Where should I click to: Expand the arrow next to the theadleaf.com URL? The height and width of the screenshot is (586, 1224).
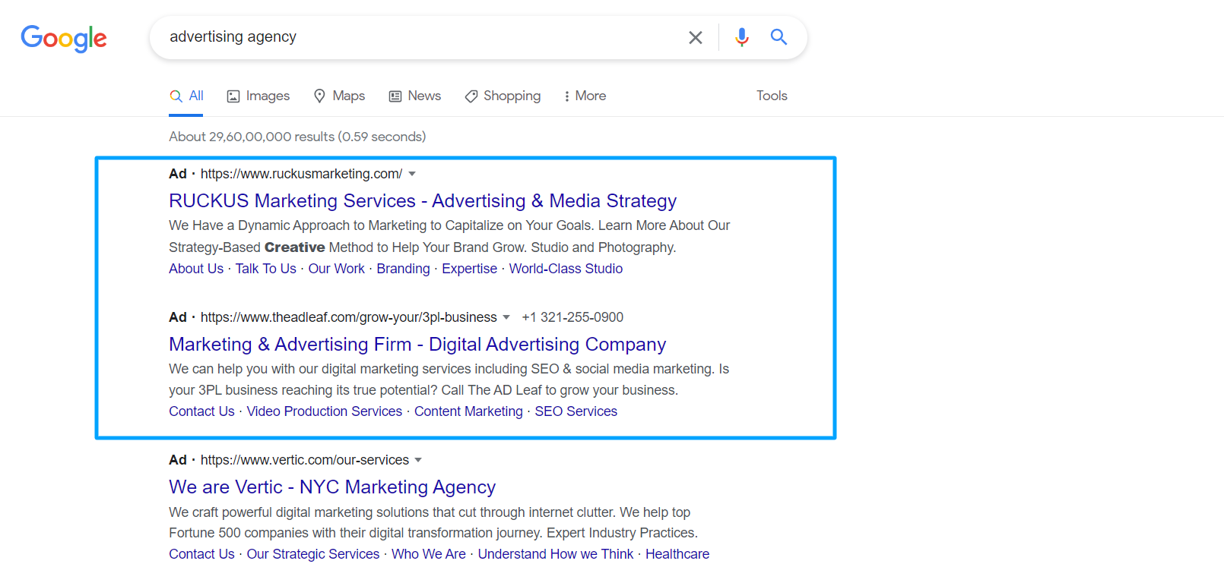tap(506, 317)
